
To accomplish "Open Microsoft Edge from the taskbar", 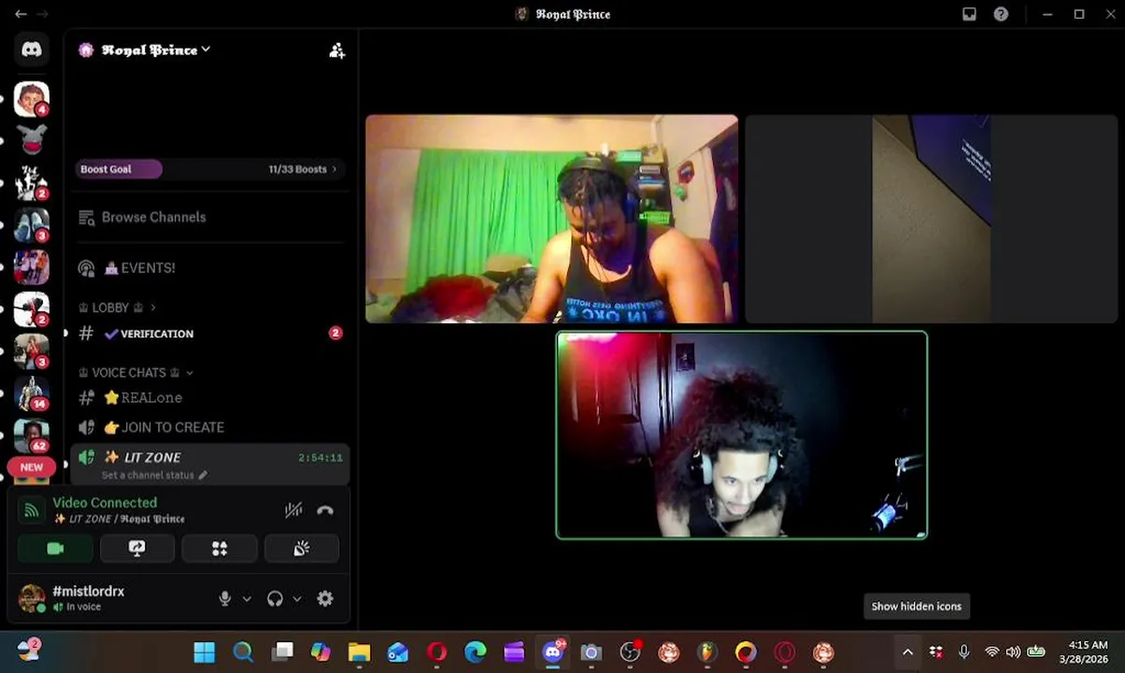I will coord(476,652).
